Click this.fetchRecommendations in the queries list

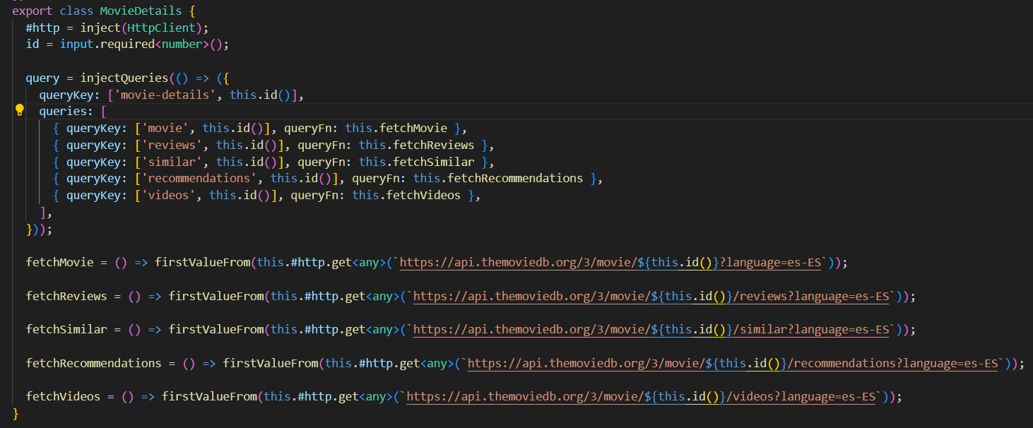pos(498,178)
